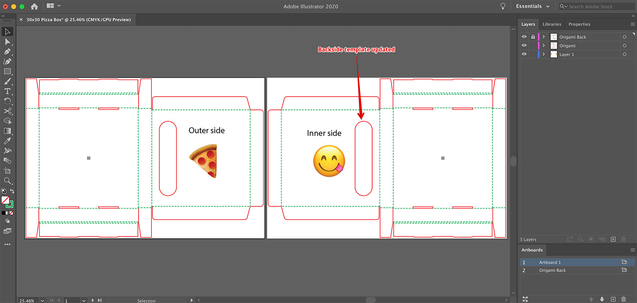This screenshot has height=303, width=637.
Task: Close the 30x30 Pizza Box document tab
Action: (x=21, y=19)
